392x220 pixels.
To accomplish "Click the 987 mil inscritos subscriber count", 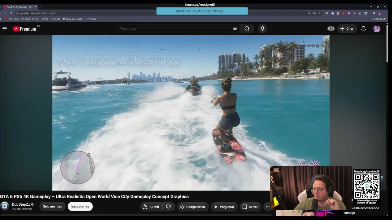I will point(22,209).
